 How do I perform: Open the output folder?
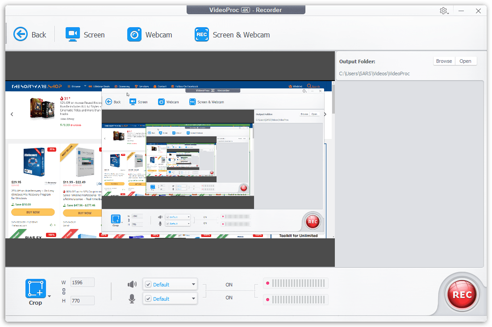(x=465, y=61)
